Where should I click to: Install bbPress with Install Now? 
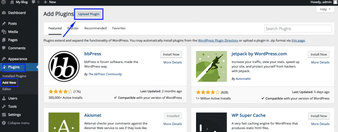(171, 55)
